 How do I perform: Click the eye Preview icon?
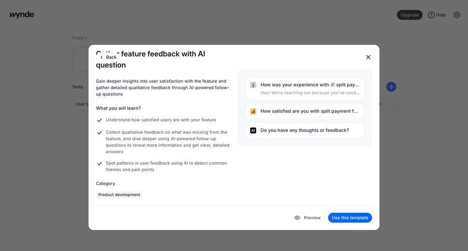pyautogui.click(x=297, y=218)
